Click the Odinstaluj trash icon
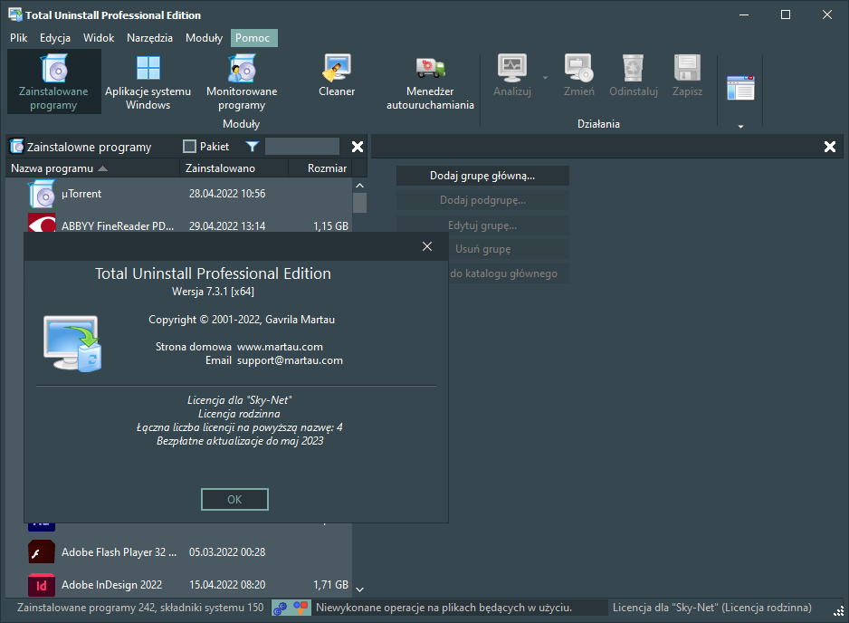849x623 pixels. click(x=633, y=69)
